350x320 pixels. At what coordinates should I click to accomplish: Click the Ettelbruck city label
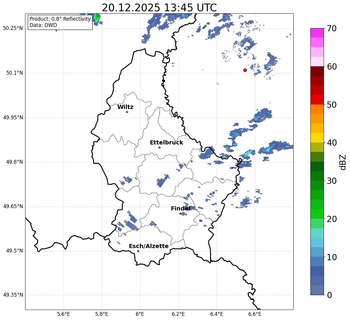pyautogui.click(x=166, y=143)
